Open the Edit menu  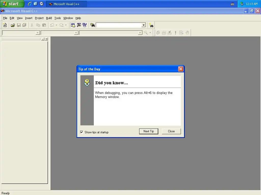[x=12, y=18]
